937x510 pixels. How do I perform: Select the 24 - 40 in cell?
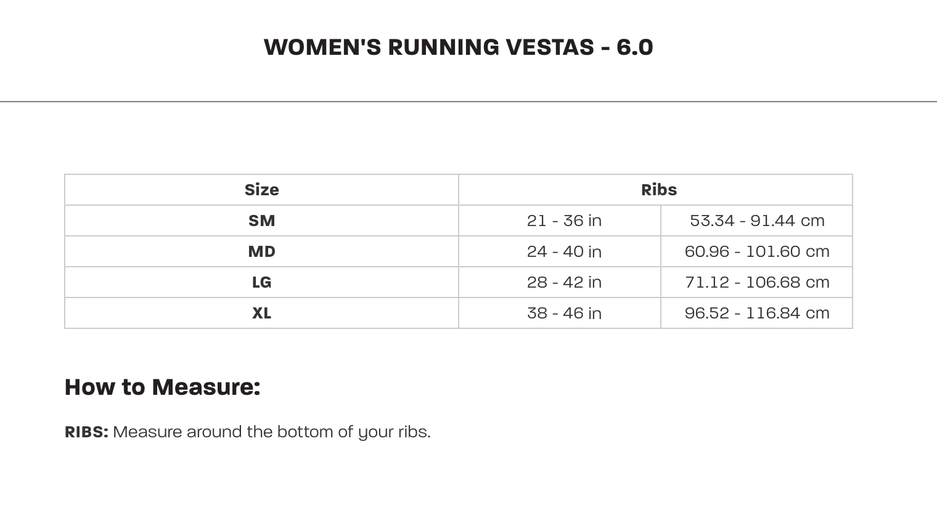563,251
